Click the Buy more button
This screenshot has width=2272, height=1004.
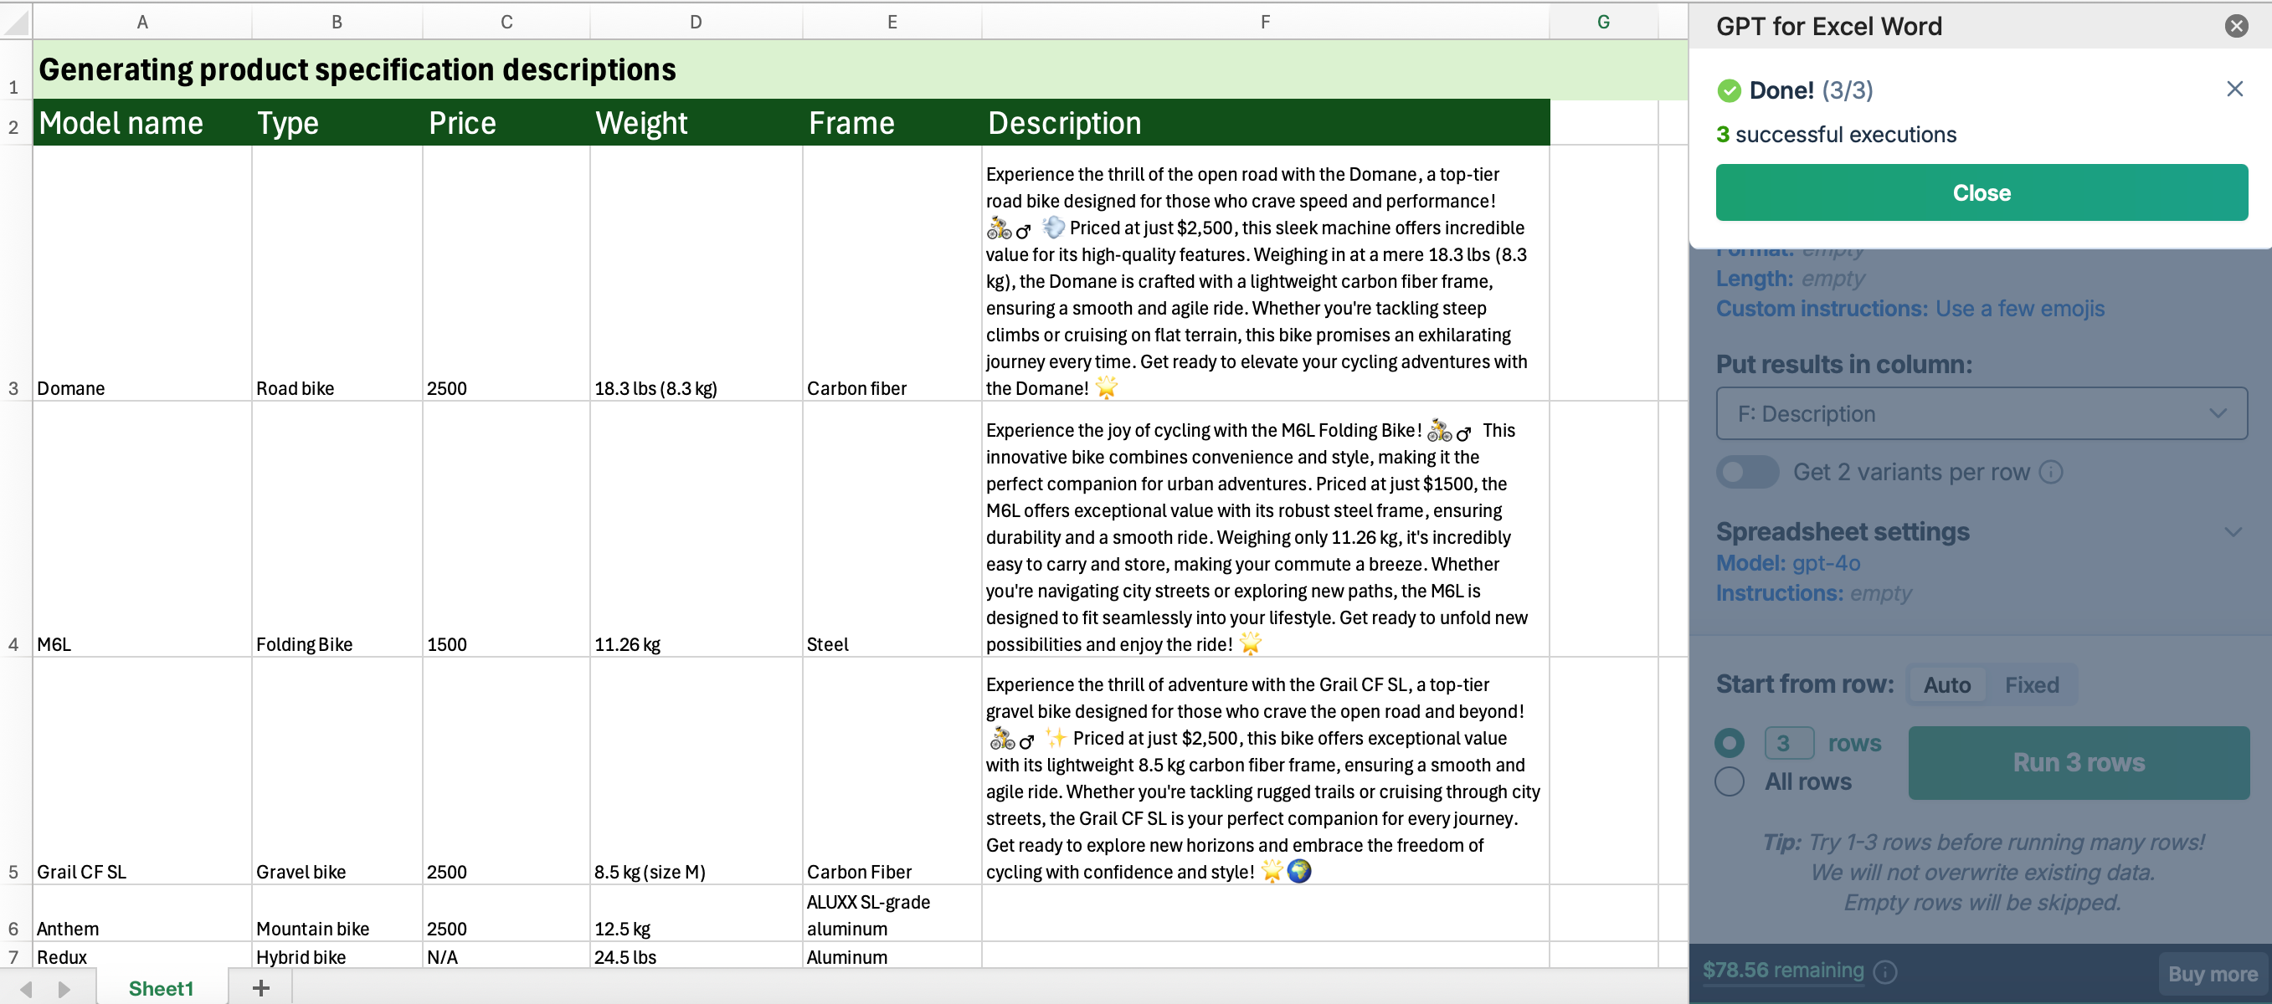point(2212,973)
